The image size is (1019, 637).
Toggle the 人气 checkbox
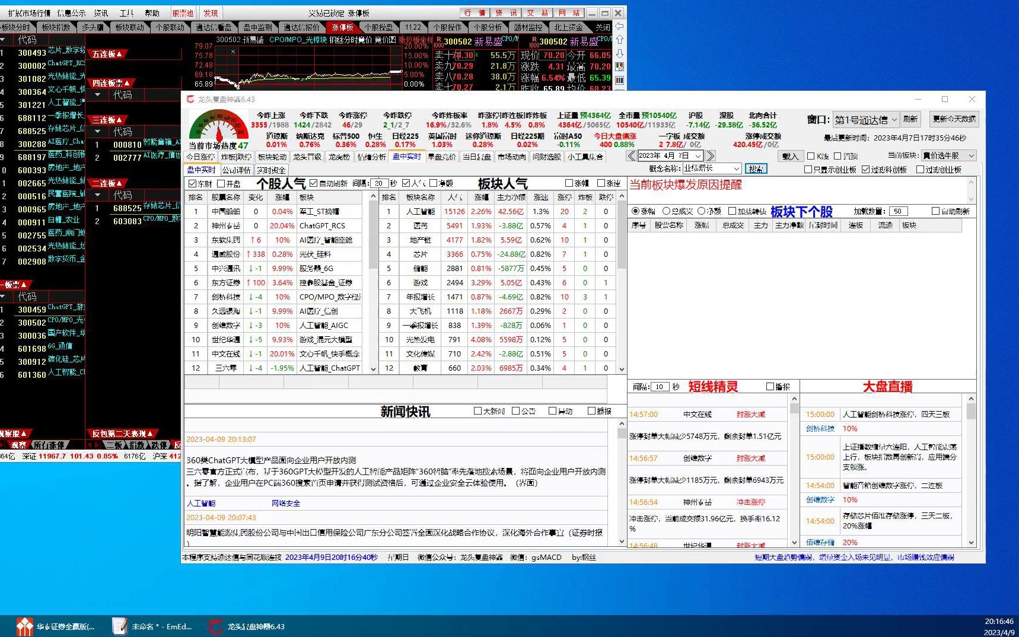406,183
